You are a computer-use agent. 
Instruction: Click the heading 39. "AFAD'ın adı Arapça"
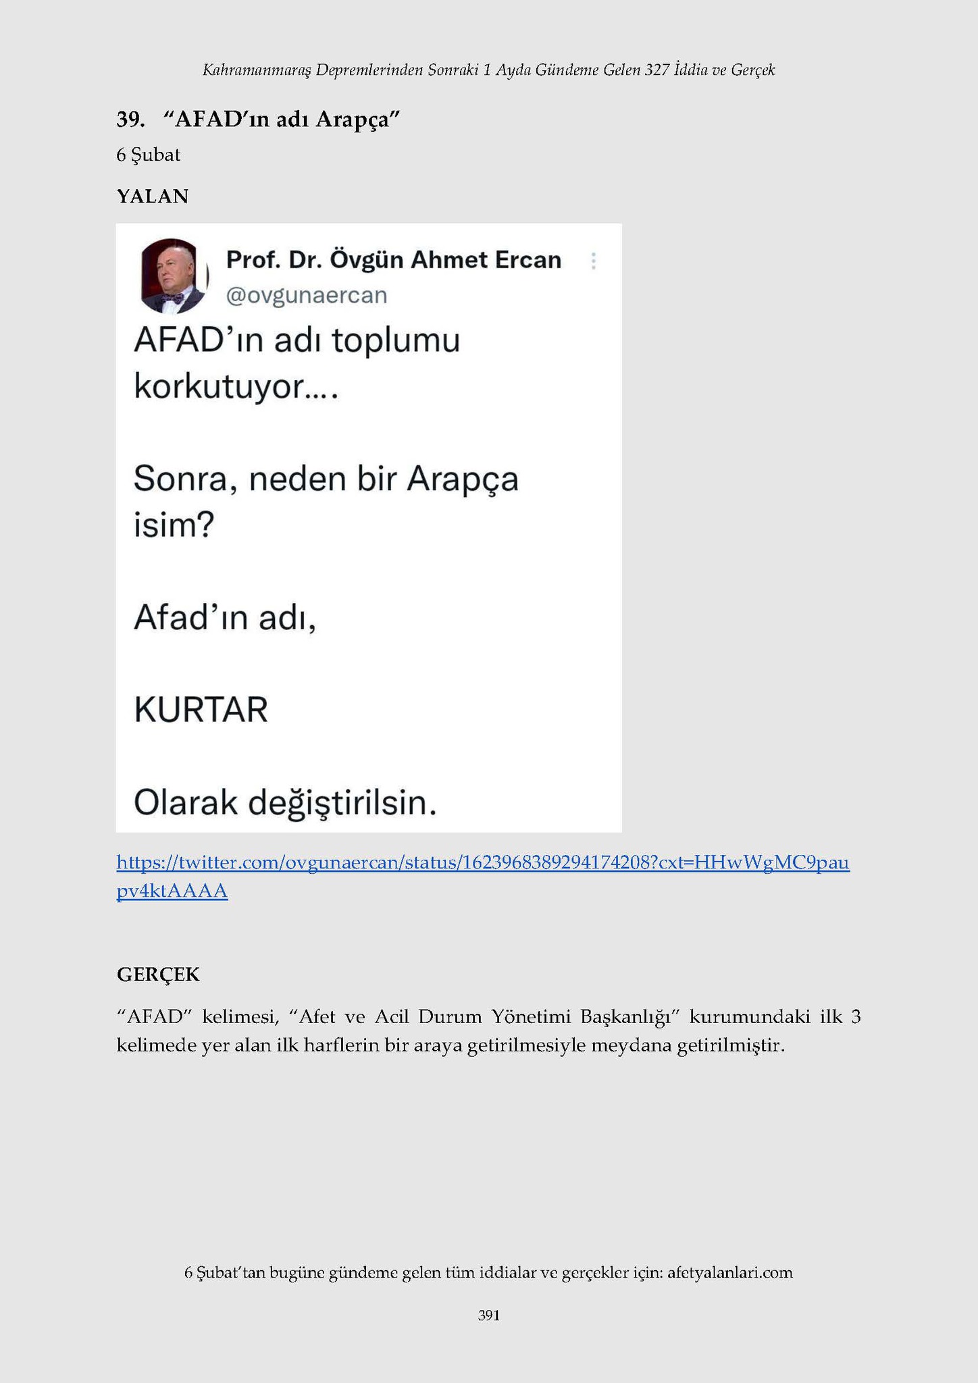[x=259, y=120]
